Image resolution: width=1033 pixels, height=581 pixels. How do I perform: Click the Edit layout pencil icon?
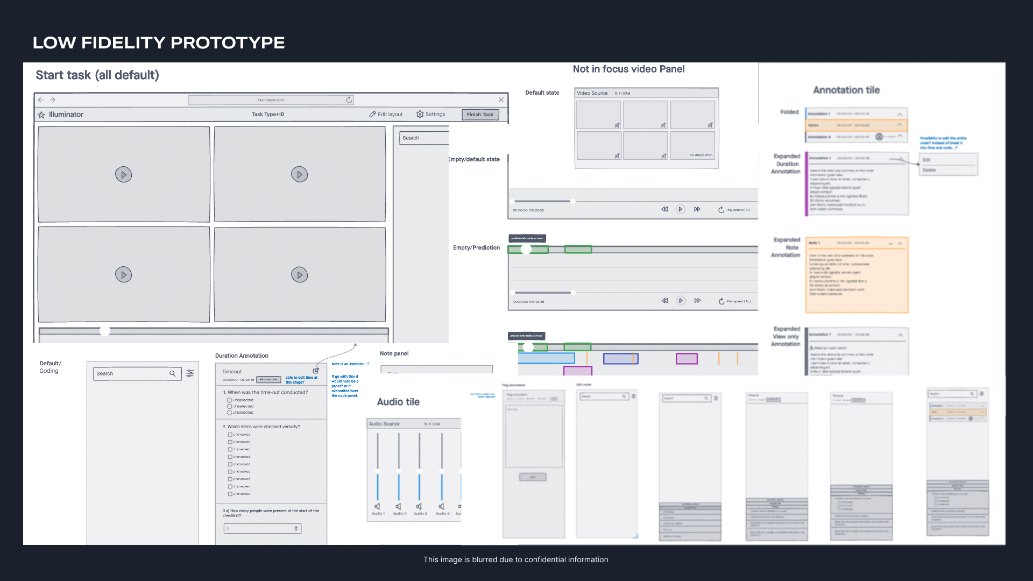pyautogui.click(x=372, y=114)
